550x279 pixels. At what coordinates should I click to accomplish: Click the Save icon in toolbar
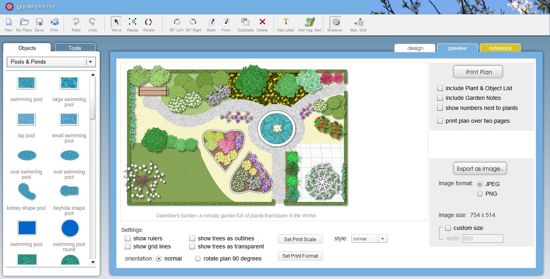[39, 23]
